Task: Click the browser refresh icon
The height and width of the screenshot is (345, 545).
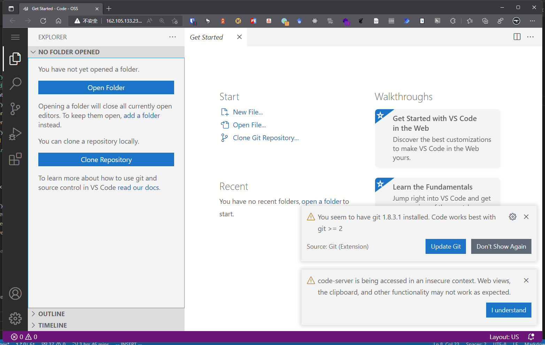Action: click(43, 21)
